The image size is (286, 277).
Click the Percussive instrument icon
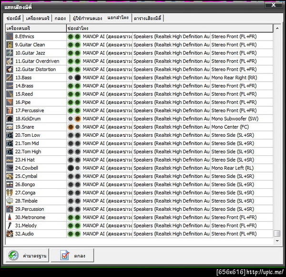coord(10,111)
